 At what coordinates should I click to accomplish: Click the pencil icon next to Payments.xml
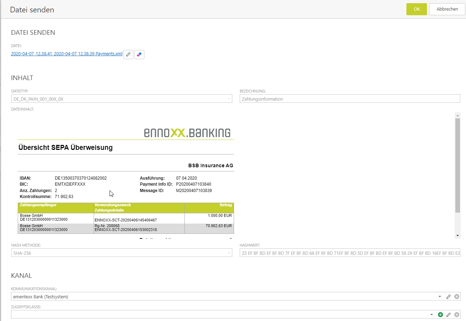pyautogui.click(x=128, y=55)
